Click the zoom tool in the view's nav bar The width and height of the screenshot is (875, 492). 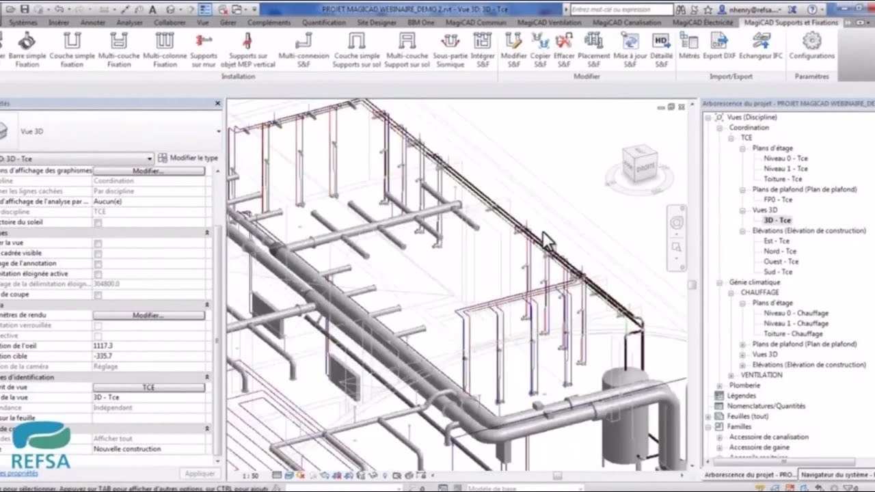point(677,247)
